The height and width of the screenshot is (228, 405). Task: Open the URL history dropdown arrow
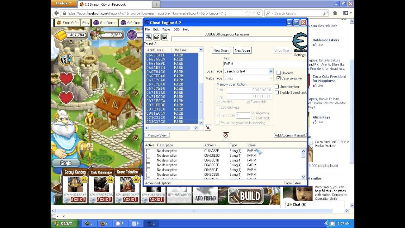tap(253, 13)
